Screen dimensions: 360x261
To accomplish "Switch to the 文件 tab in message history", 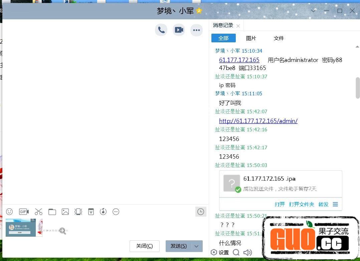I will pyautogui.click(x=279, y=38).
